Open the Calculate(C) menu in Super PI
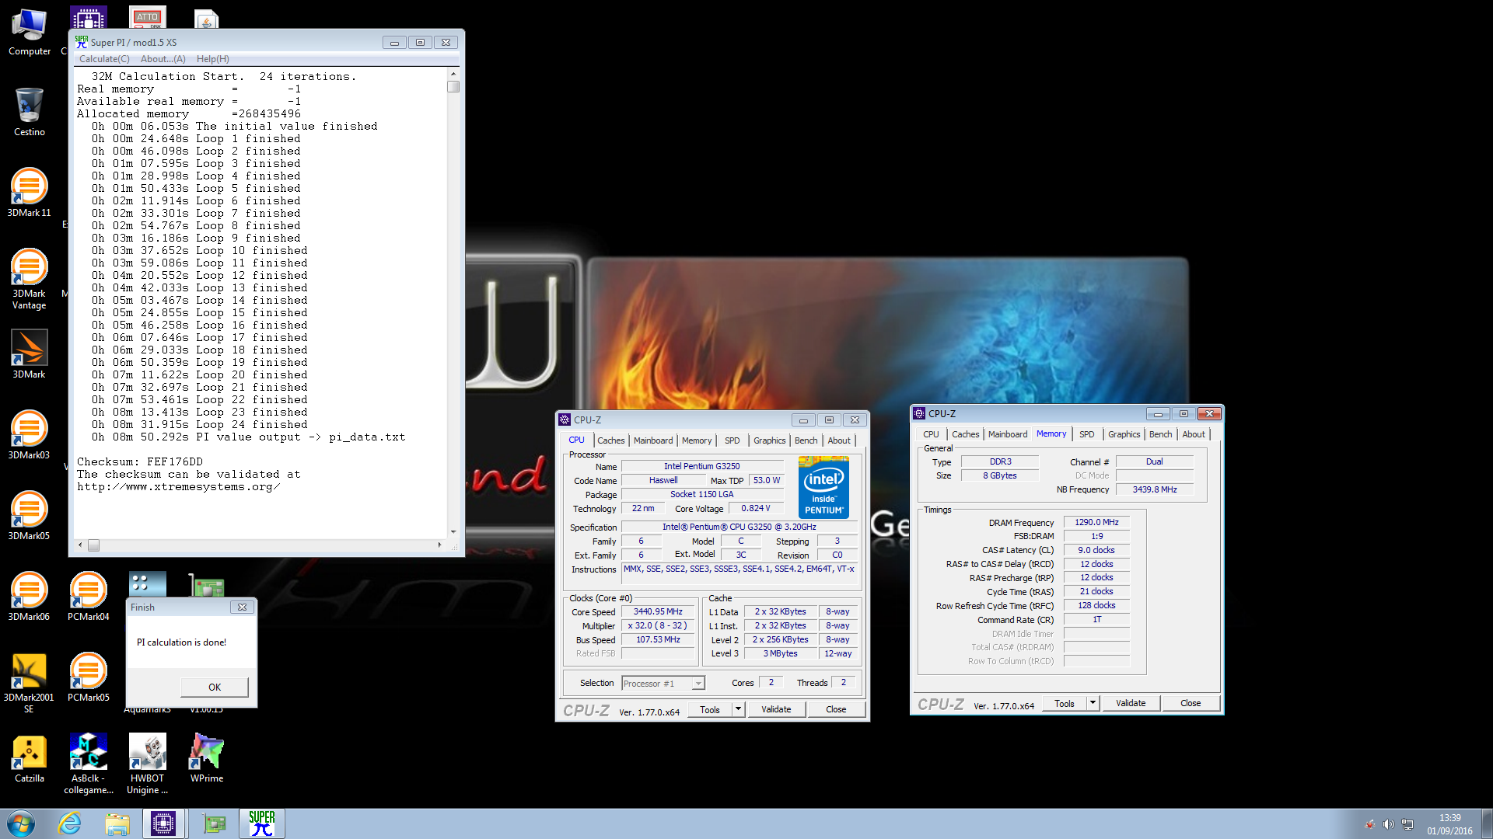This screenshot has height=839, width=1493. [104, 59]
